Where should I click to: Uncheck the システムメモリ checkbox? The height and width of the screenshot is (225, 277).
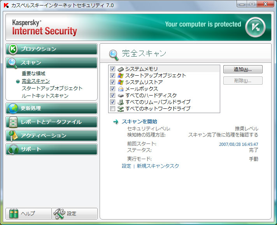pos(112,69)
